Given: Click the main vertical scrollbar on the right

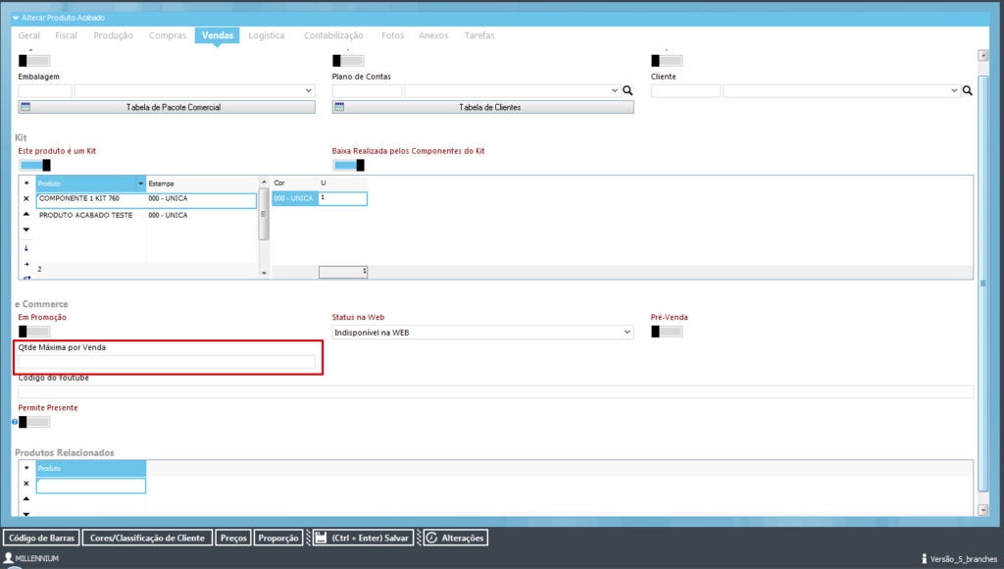Looking at the screenshot, I should click(x=982, y=283).
